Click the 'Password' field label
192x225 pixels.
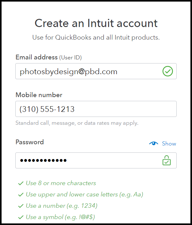point(30,142)
